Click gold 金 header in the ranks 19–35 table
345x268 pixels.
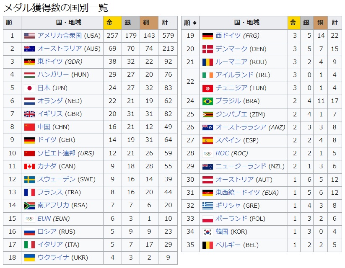click(x=294, y=23)
